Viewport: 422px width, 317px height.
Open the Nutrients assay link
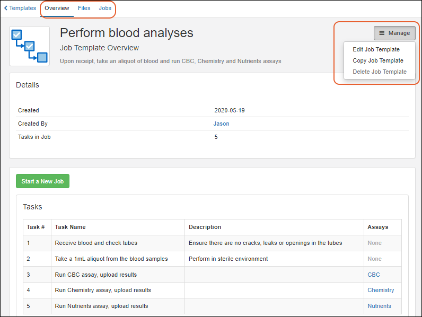pos(379,306)
